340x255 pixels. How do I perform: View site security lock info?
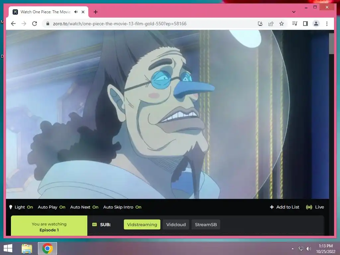pos(48,24)
